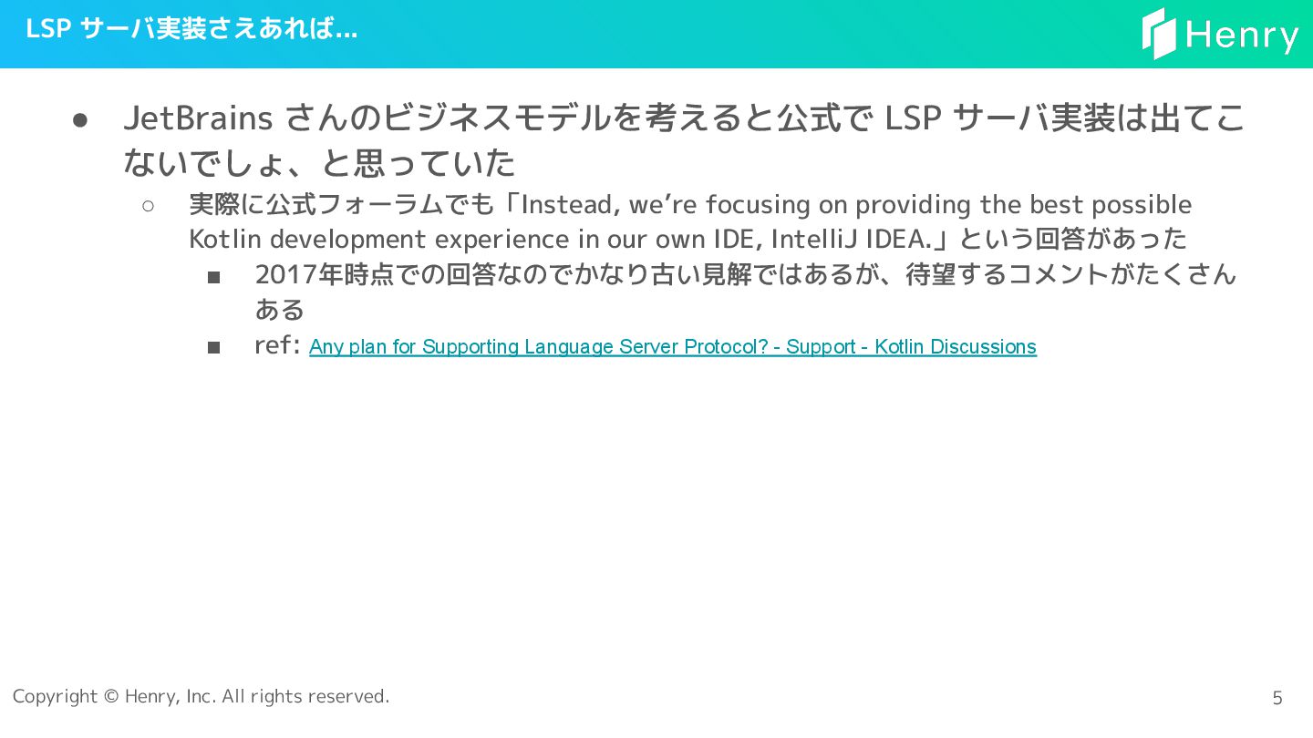1313x738 pixels.
Task: Click slide page number 5
Action: pos(1277,699)
